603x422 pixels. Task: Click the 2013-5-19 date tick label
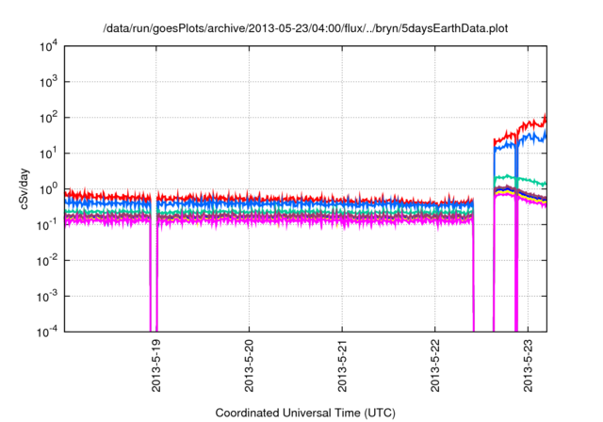(156, 365)
